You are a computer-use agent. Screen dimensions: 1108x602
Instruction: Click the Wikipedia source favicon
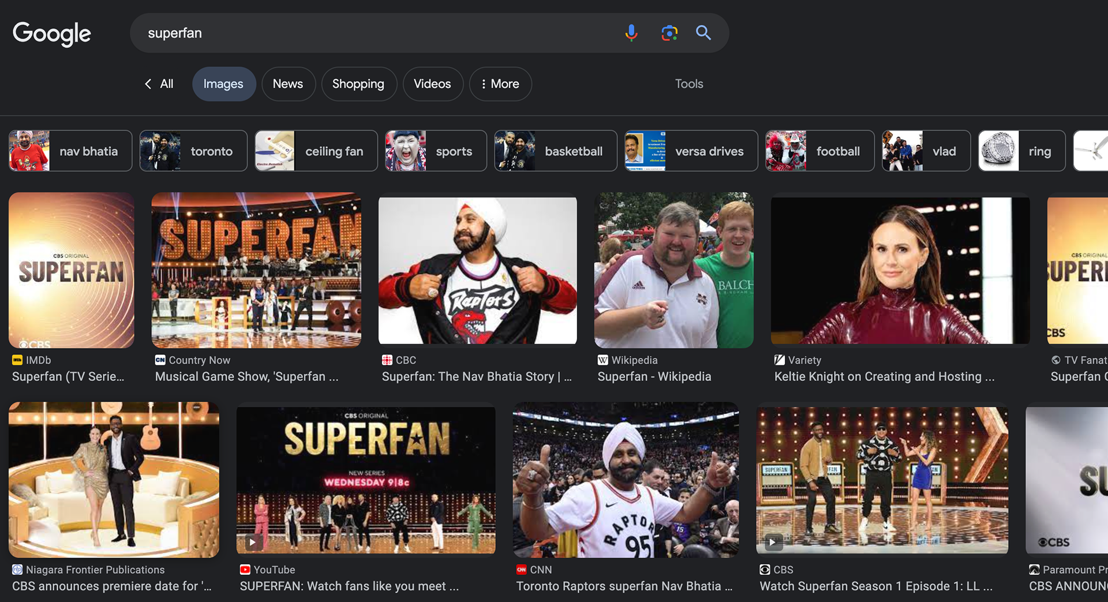tap(603, 360)
